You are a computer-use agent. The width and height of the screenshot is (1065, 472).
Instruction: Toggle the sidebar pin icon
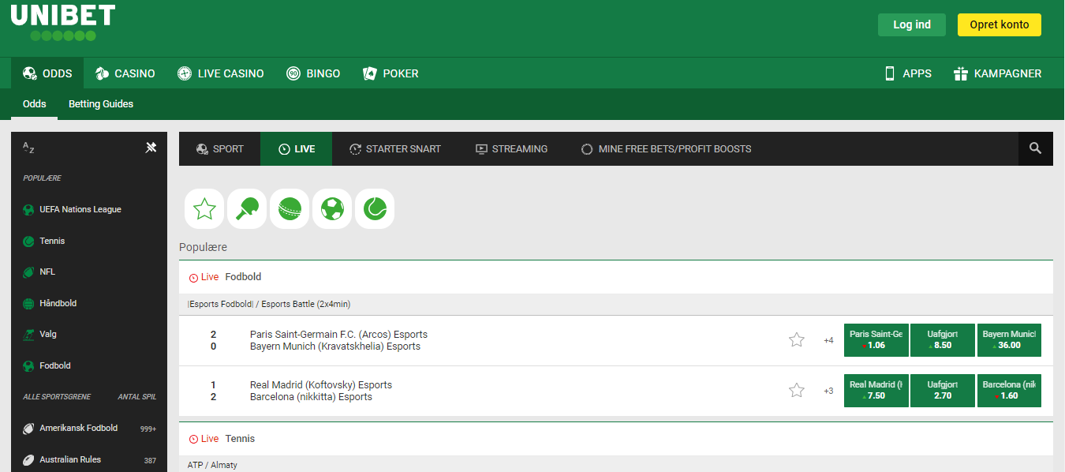[x=151, y=148]
